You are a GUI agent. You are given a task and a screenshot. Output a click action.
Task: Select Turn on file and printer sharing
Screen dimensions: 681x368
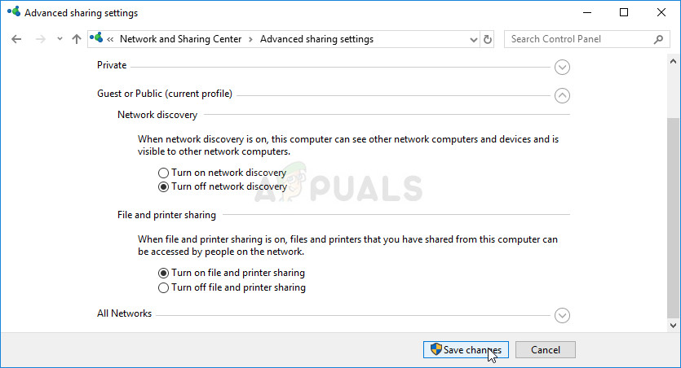pyautogui.click(x=164, y=273)
